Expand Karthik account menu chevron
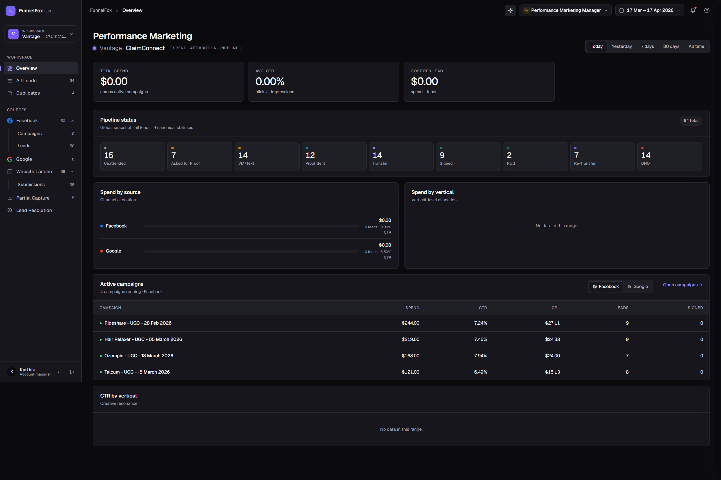Viewport: 721px width, 480px height. [59, 372]
